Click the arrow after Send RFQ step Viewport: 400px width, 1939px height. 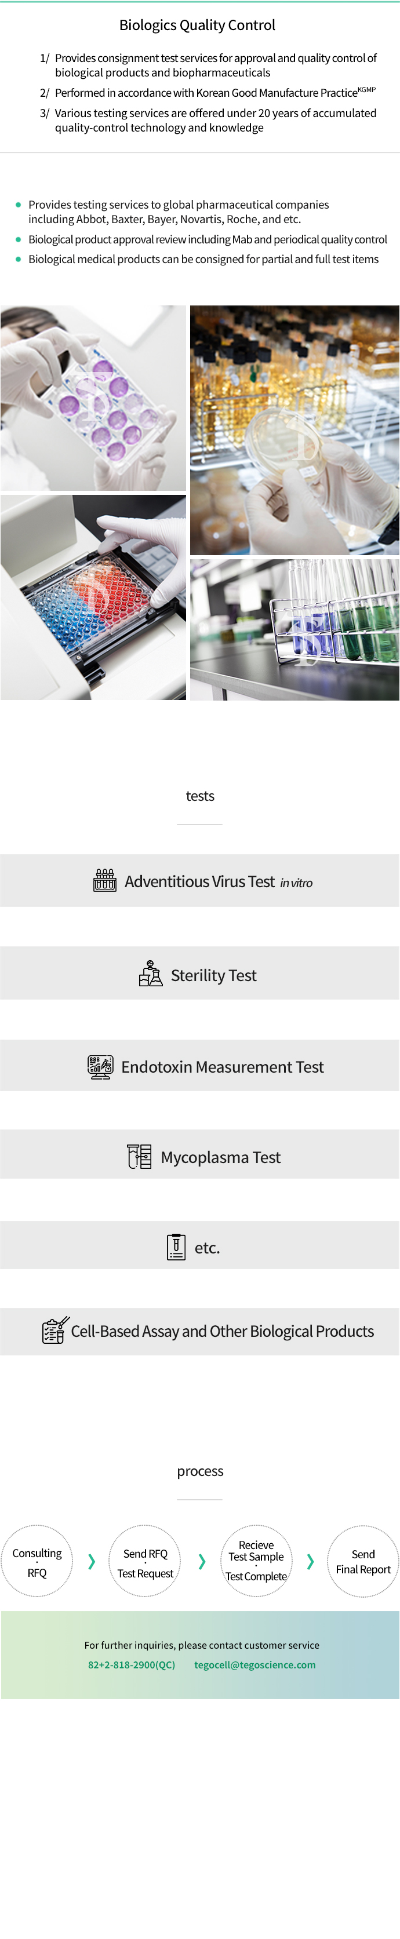pyautogui.click(x=202, y=1561)
